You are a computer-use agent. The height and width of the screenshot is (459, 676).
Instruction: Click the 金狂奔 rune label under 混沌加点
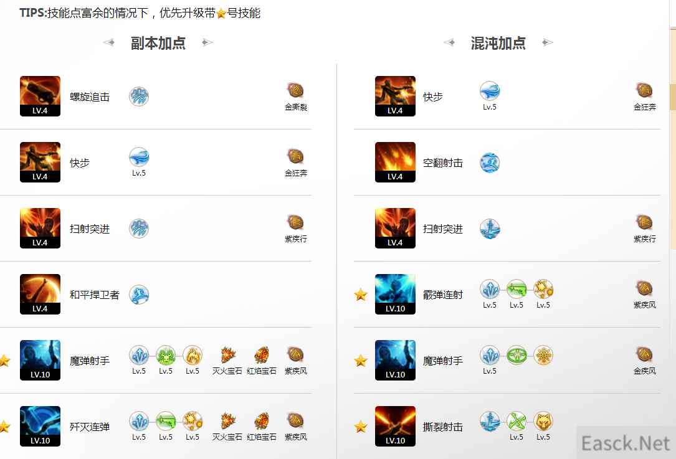644,107
